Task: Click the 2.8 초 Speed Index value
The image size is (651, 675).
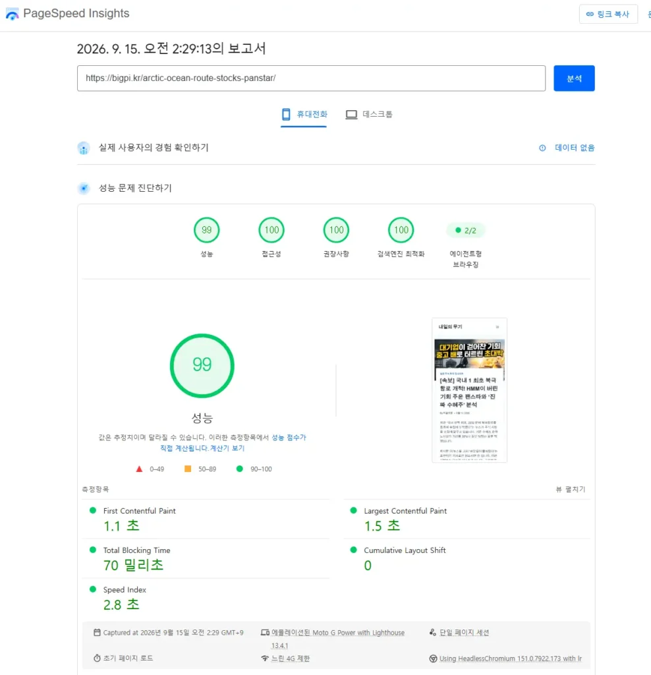Action: [x=122, y=605]
